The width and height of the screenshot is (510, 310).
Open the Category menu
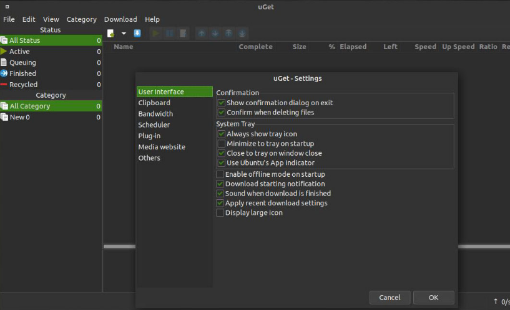81,19
